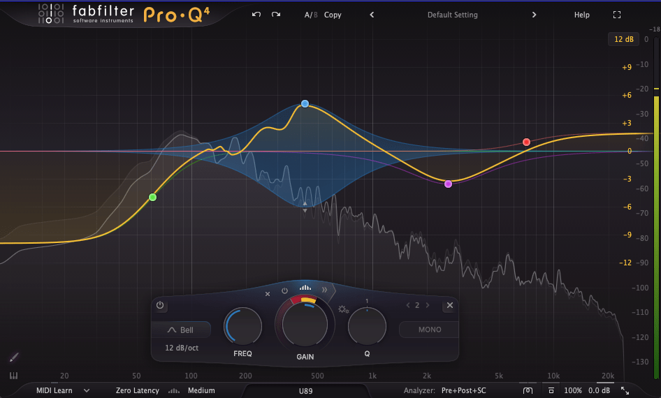
Task: Click the GAIN knob
Action: 305,324
